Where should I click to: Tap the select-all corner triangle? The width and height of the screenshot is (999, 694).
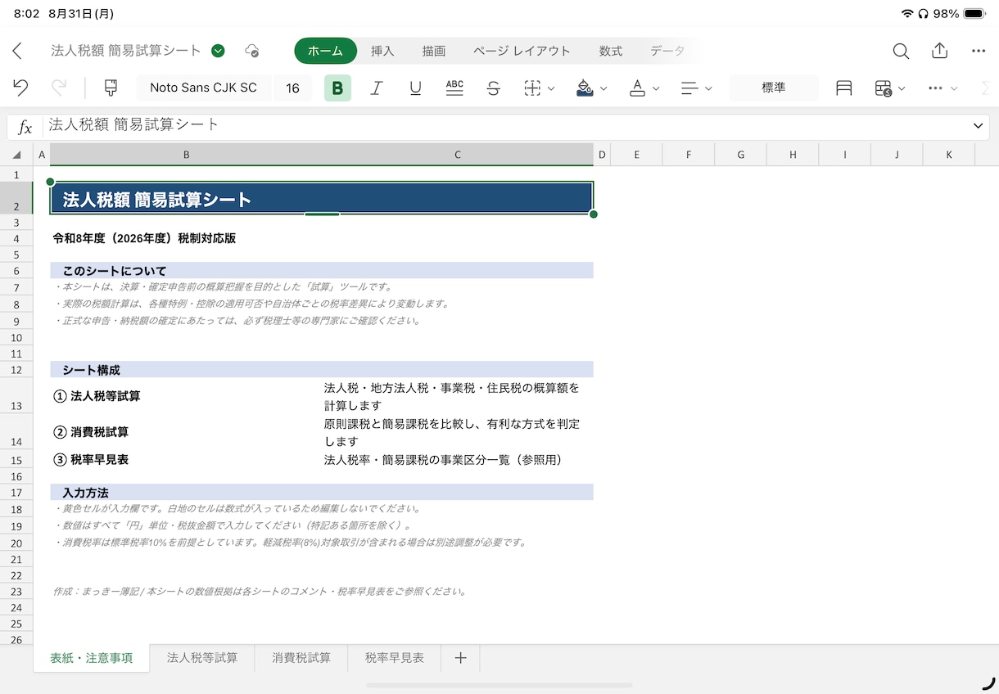pos(16,155)
